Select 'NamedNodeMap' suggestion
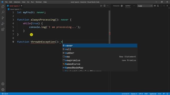 coord(100,68)
